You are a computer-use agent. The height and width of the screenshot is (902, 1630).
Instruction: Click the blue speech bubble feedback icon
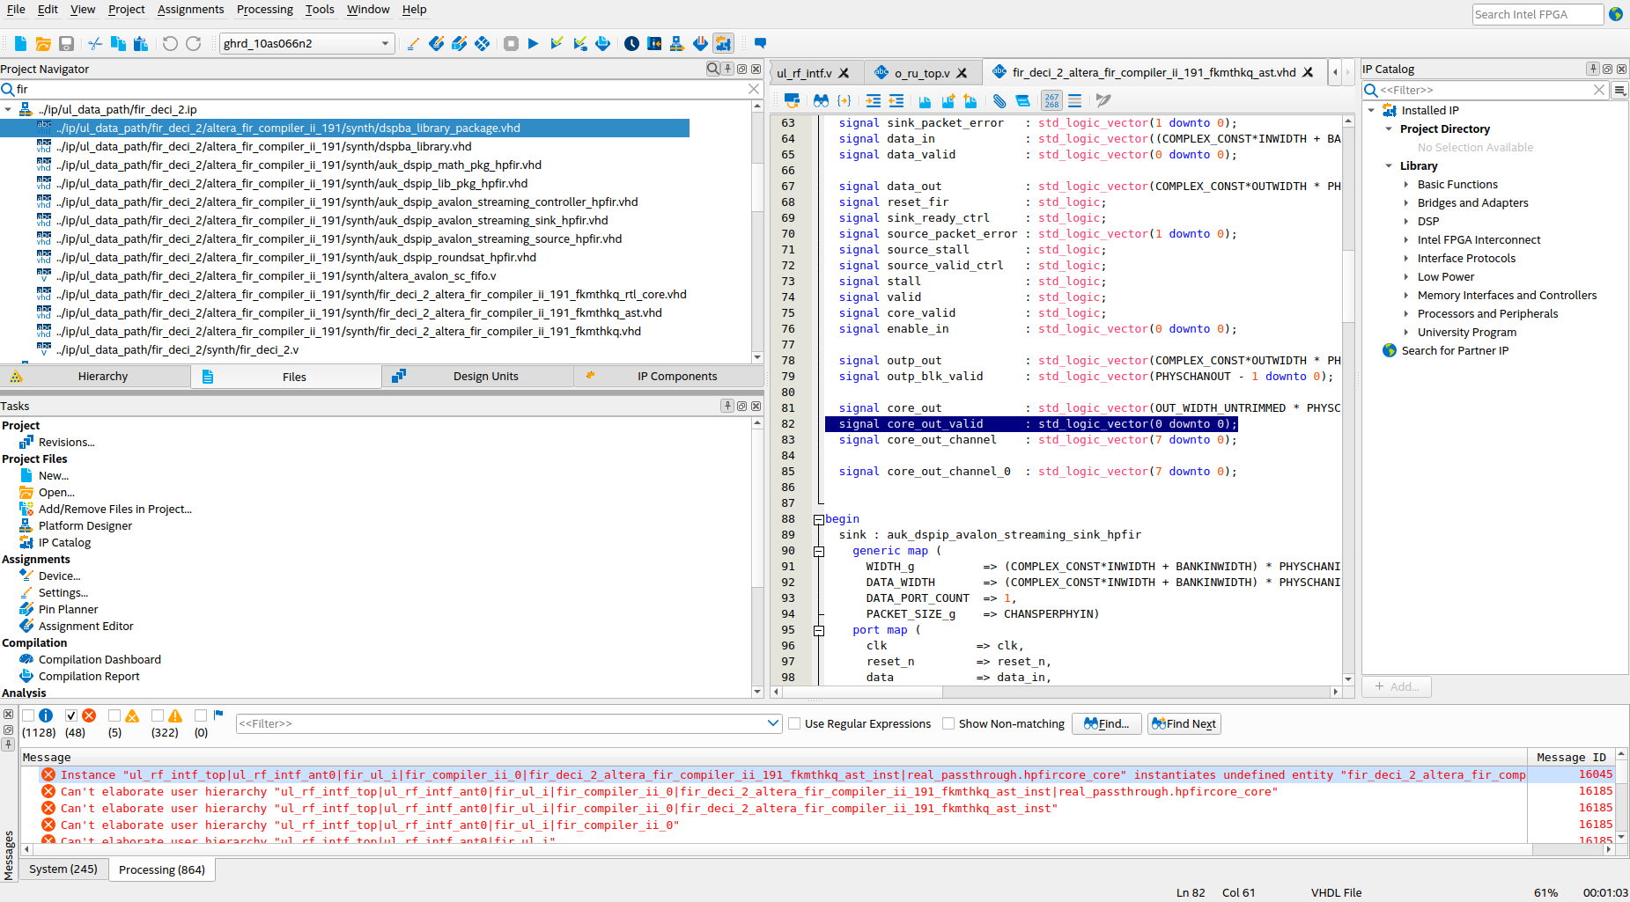(760, 43)
